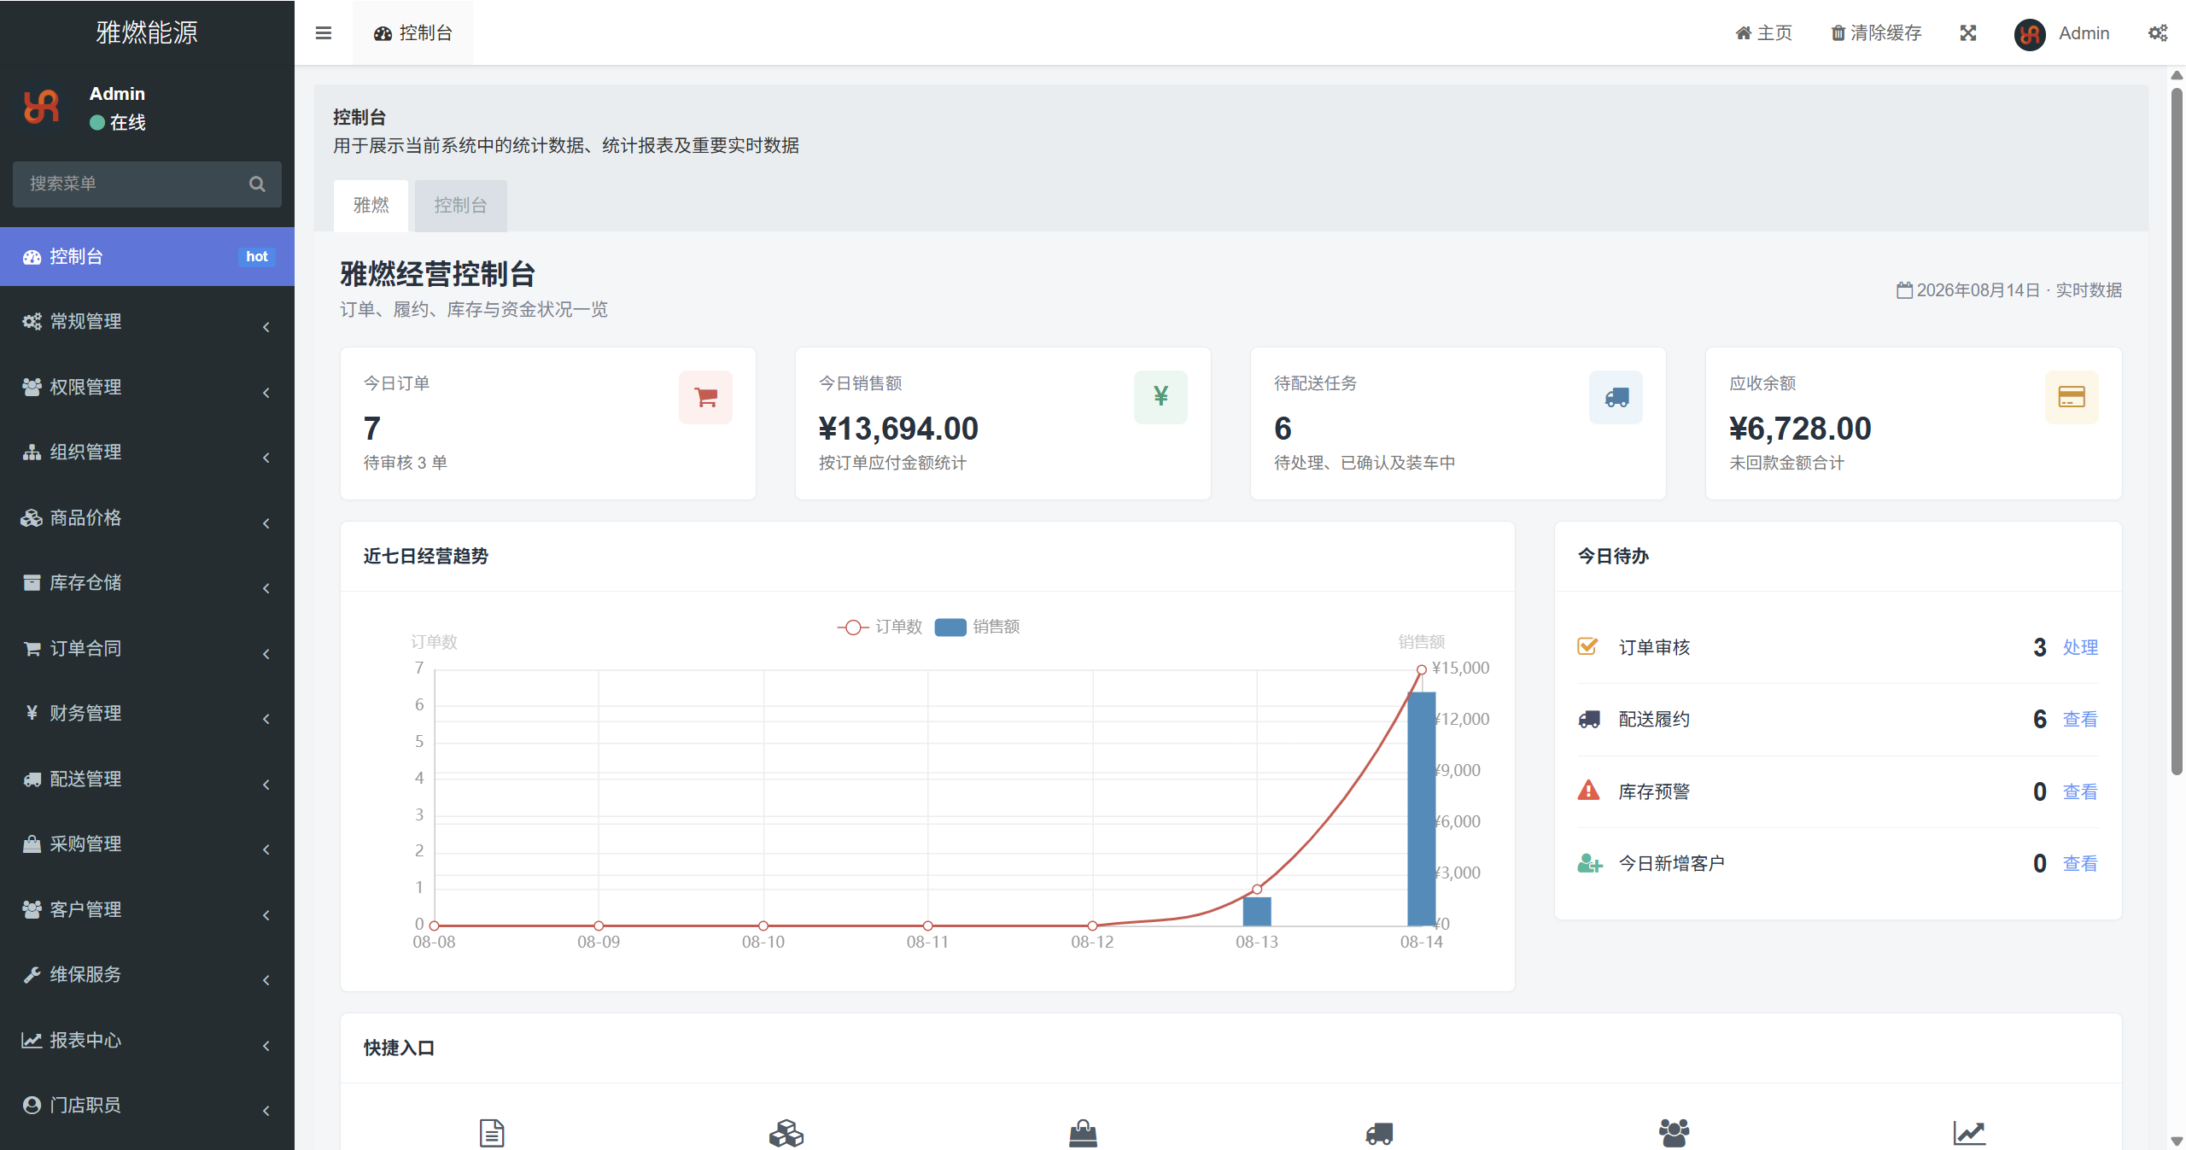
Task: Focus the 搜索菜单 search field
Action: pos(147,184)
